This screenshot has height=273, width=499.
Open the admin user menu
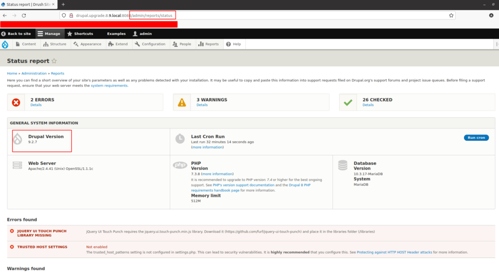(x=142, y=34)
